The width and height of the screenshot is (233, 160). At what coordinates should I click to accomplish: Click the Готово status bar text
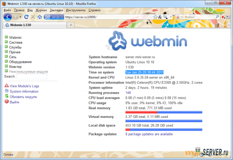pos(8,154)
